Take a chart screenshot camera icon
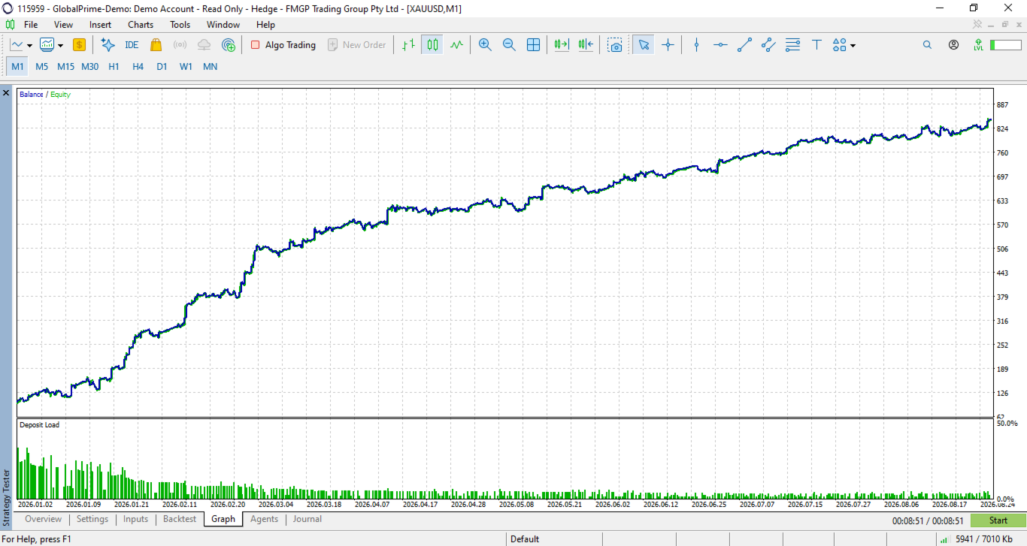 pyautogui.click(x=616, y=45)
